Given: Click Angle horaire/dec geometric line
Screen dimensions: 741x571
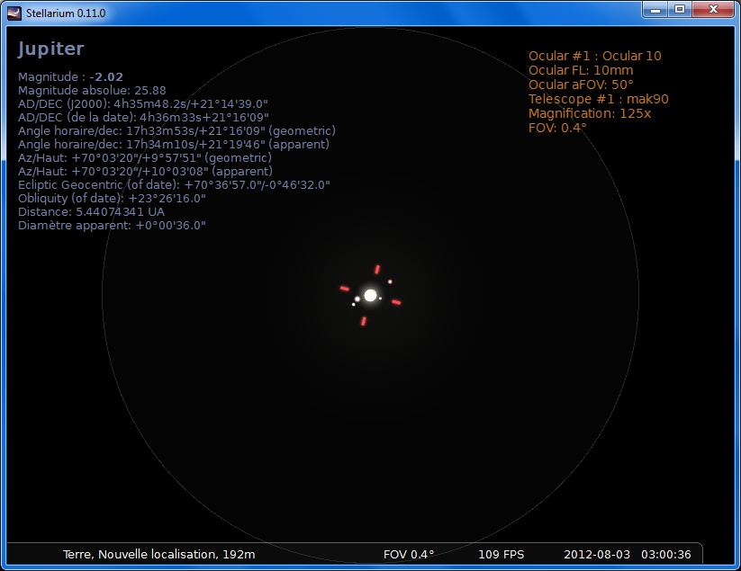Looking at the screenshot, I should click(x=176, y=130).
